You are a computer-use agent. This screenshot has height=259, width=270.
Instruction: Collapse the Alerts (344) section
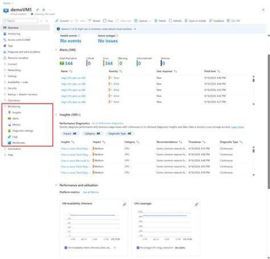coord(56,50)
